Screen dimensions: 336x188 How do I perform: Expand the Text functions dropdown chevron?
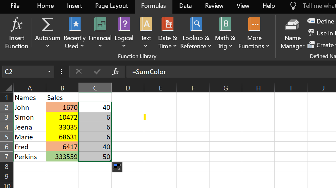coord(146,46)
